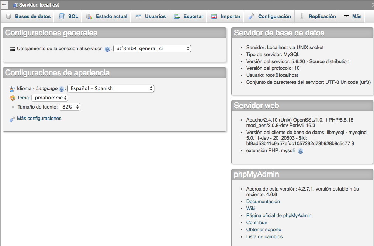Click the SQL tab icon
Screen dimensions: 374x246
(62, 16)
